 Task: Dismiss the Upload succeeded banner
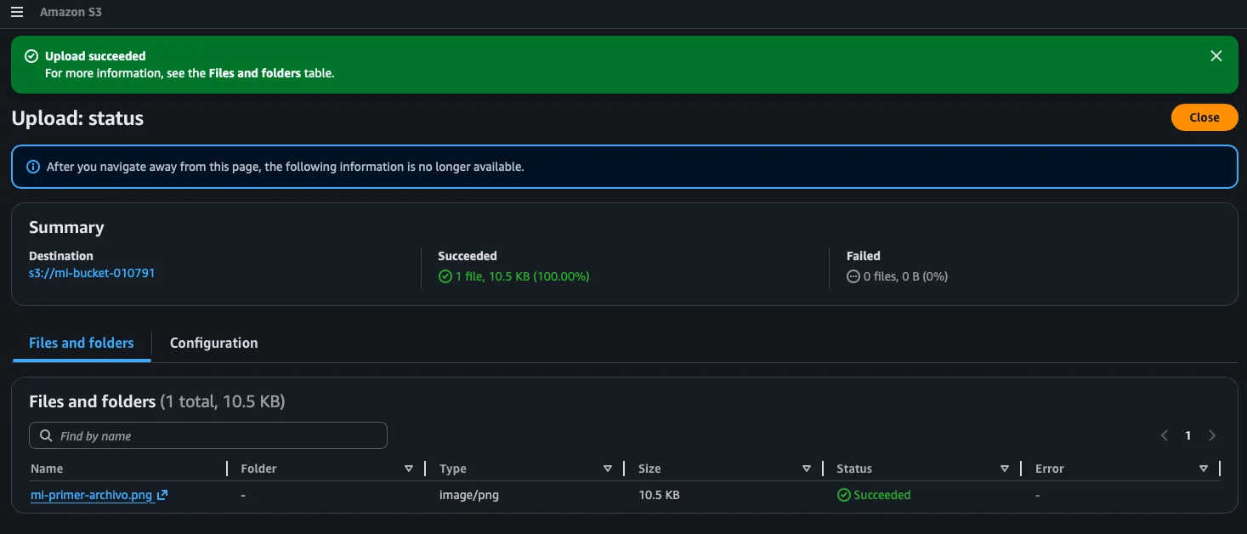tap(1216, 56)
